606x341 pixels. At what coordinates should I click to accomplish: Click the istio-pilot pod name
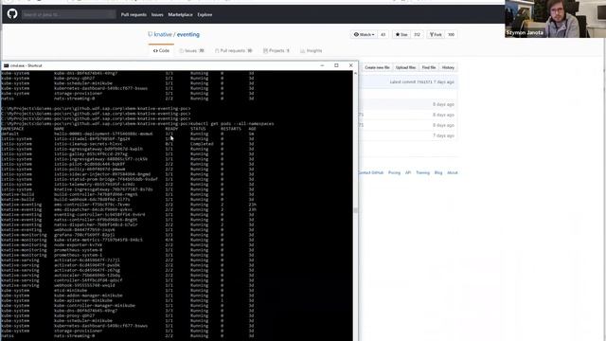click(x=90, y=164)
